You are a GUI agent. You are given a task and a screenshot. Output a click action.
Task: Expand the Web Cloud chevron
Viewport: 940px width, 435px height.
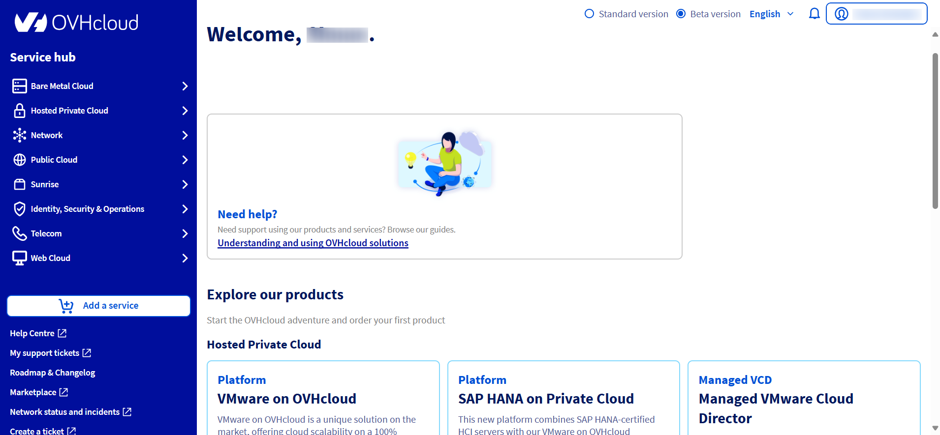tap(185, 258)
